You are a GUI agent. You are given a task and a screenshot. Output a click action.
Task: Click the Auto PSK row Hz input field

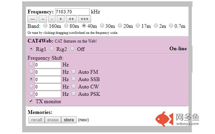point(48,94)
